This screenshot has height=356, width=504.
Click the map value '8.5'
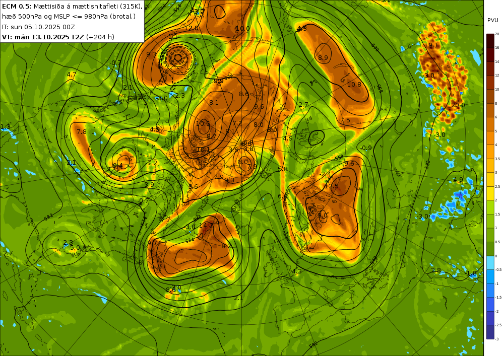pyautogui.click(x=203, y=163)
